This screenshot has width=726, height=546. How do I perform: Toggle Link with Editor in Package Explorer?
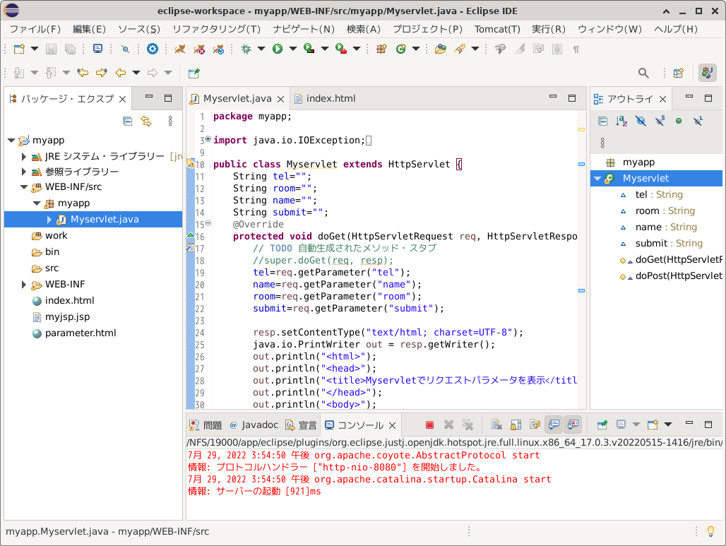coord(146,121)
